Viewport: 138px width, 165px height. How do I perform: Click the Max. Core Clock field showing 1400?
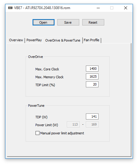92,69
